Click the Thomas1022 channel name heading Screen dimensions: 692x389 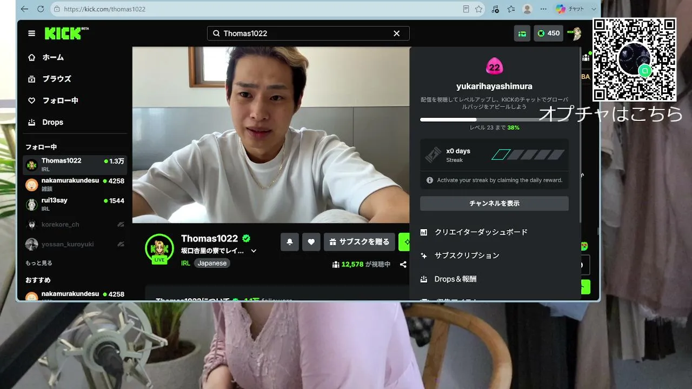click(x=209, y=239)
